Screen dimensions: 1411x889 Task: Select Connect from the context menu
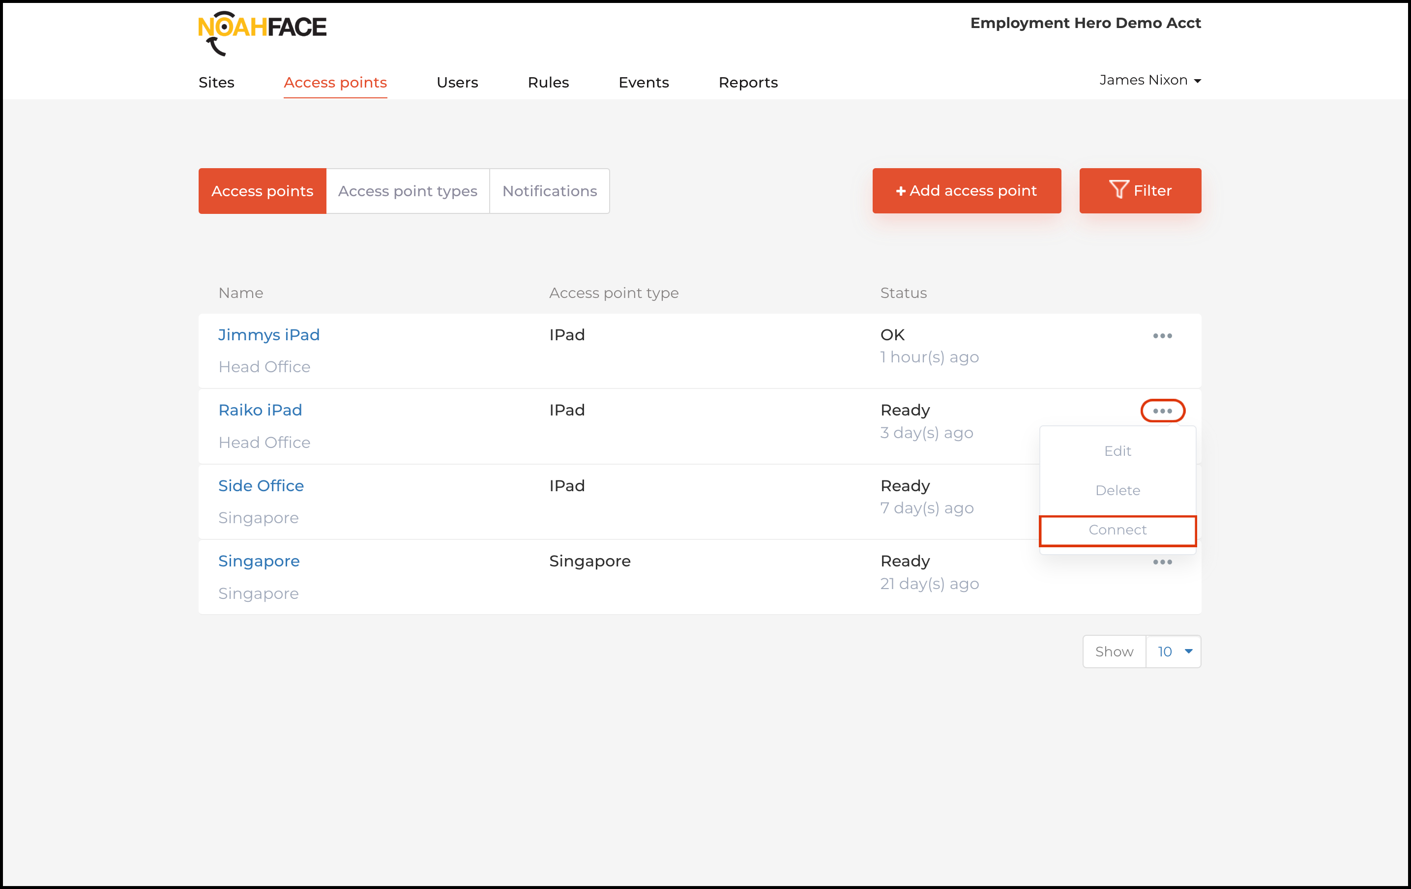coord(1117,530)
